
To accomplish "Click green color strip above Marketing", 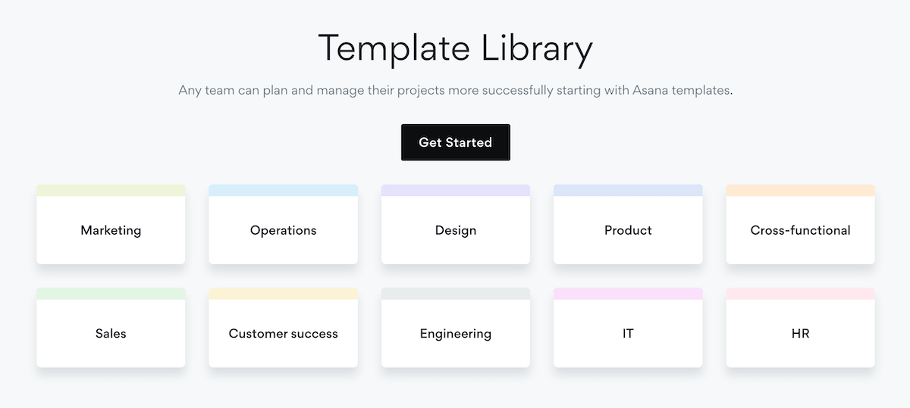I will [111, 190].
